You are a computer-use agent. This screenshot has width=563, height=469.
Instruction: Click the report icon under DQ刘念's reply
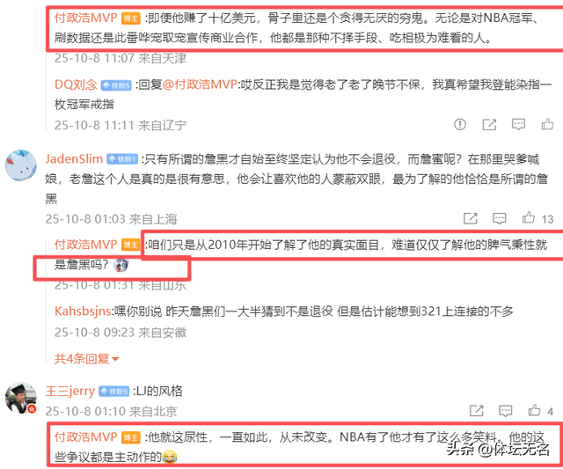click(x=460, y=124)
